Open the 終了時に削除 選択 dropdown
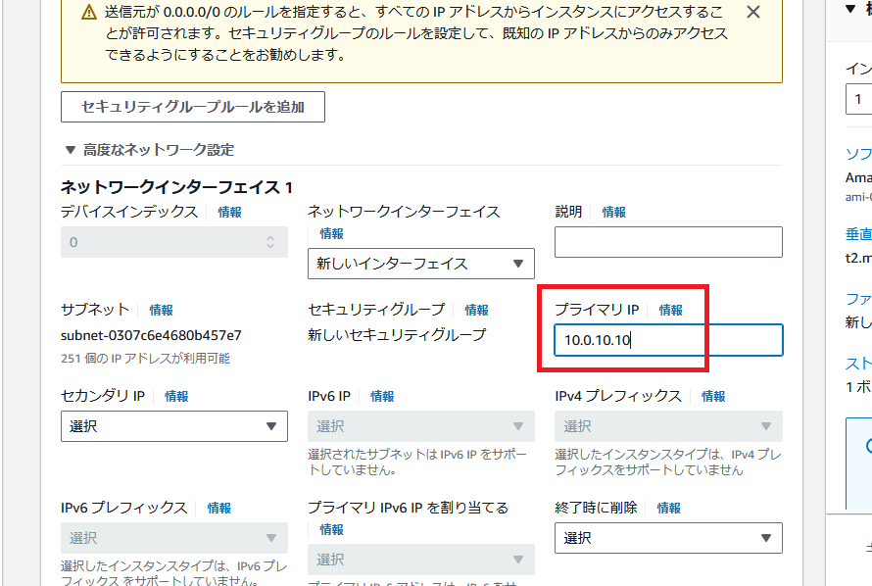Viewport: 872px width, 586px height. click(668, 538)
